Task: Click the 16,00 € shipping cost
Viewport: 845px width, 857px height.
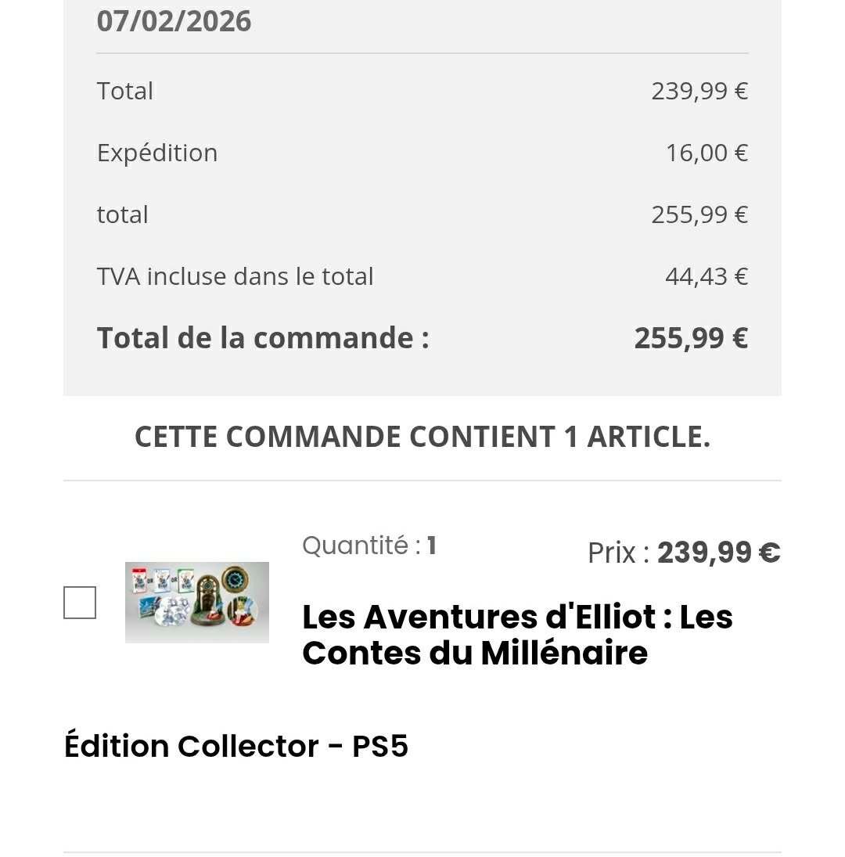Action: [707, 153]
